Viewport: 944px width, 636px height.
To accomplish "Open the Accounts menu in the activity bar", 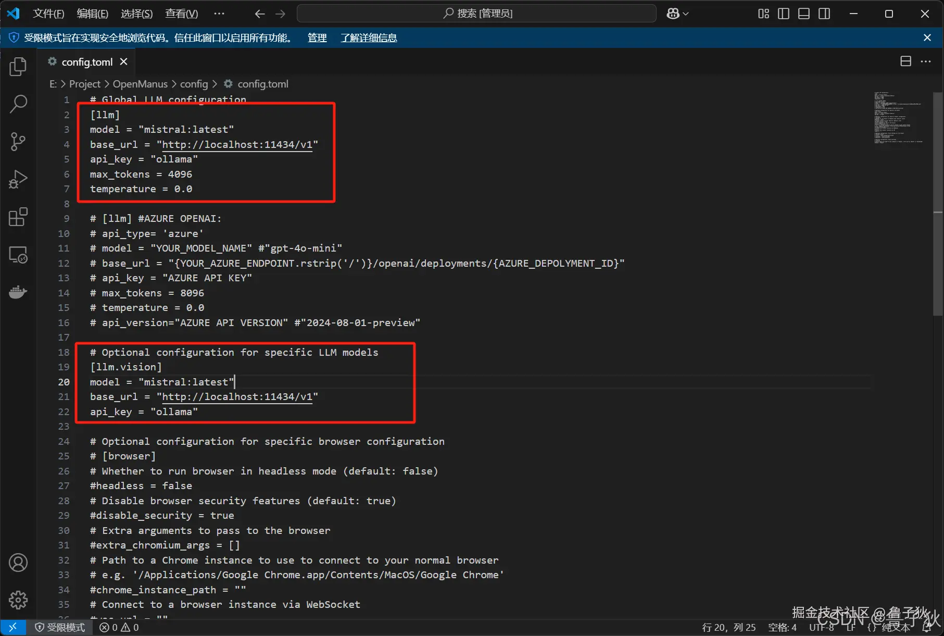I will [18, 563].
